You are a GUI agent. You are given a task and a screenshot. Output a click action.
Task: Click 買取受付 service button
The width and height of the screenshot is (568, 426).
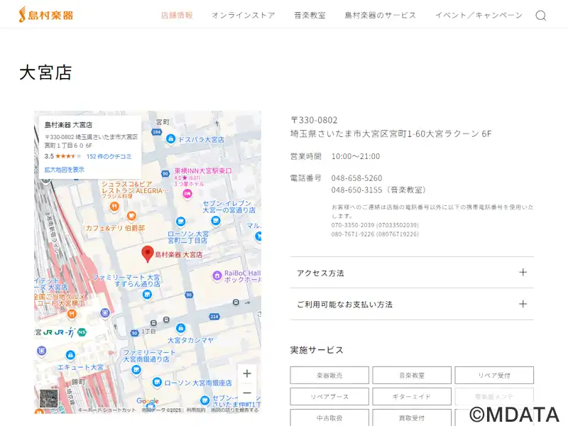[x=412, y=417]
